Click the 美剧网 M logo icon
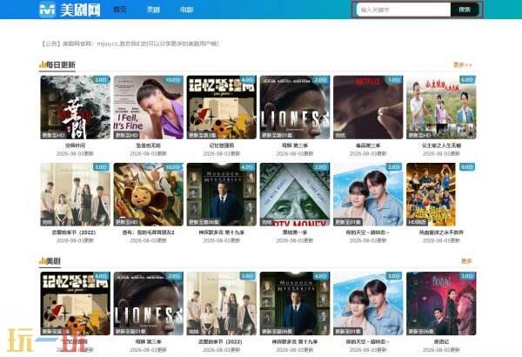 (x=47, y=10)
